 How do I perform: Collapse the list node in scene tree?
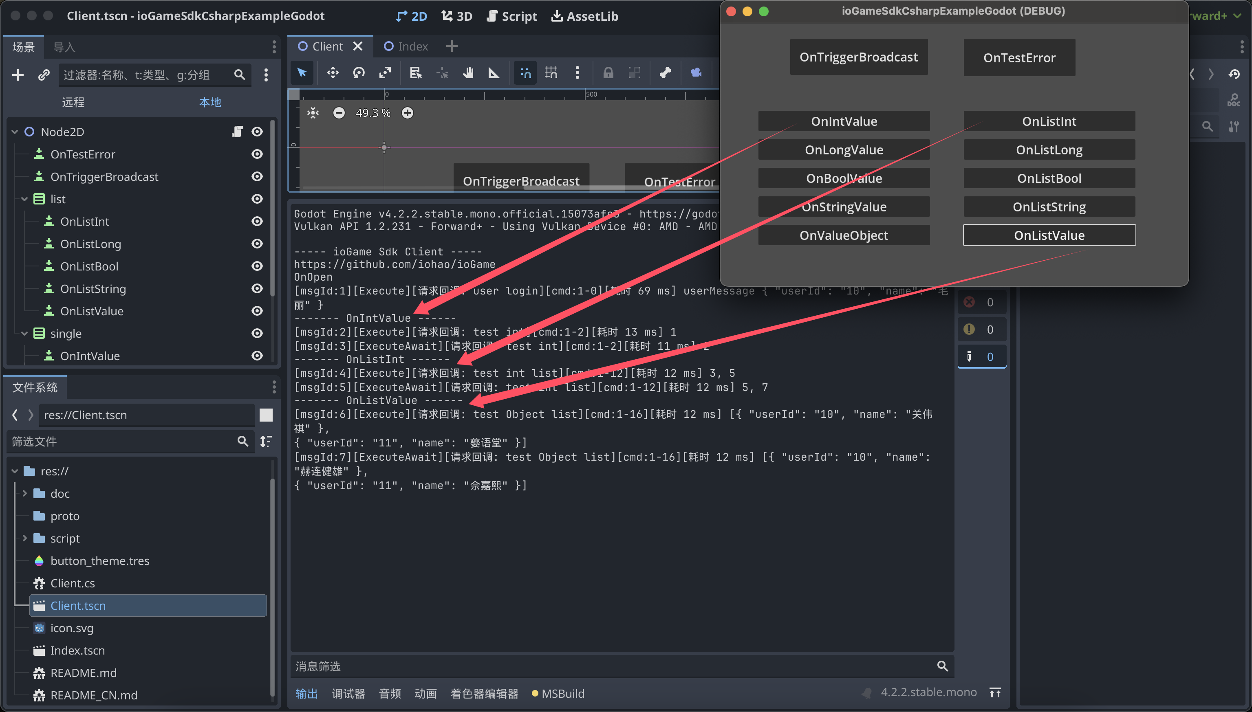(x=24, y=199)
